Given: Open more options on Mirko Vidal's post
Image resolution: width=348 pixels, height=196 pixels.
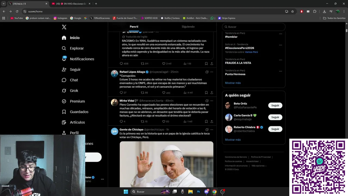Looking at the screenshot, I should (212, 101).
